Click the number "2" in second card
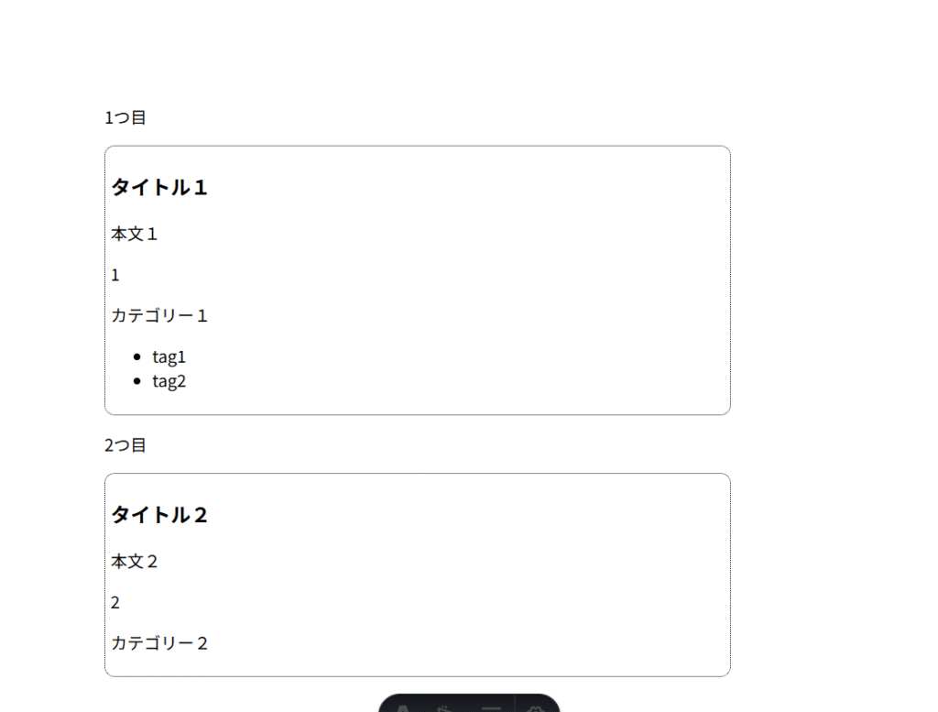The image size is (938, 712). (x=115, y=603)
